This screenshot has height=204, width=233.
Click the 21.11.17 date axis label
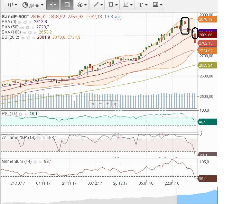69,183
